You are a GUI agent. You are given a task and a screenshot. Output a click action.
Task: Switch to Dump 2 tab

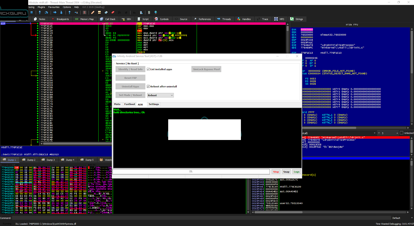point(29,160)
